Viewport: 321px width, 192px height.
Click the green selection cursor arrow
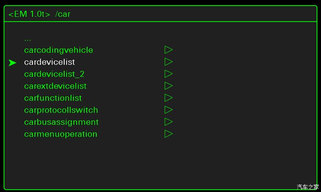tap(12, 63)
